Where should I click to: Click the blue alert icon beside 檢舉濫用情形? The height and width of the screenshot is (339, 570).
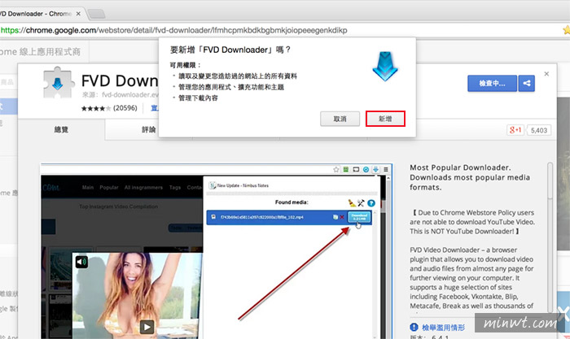tap(414, 327)
